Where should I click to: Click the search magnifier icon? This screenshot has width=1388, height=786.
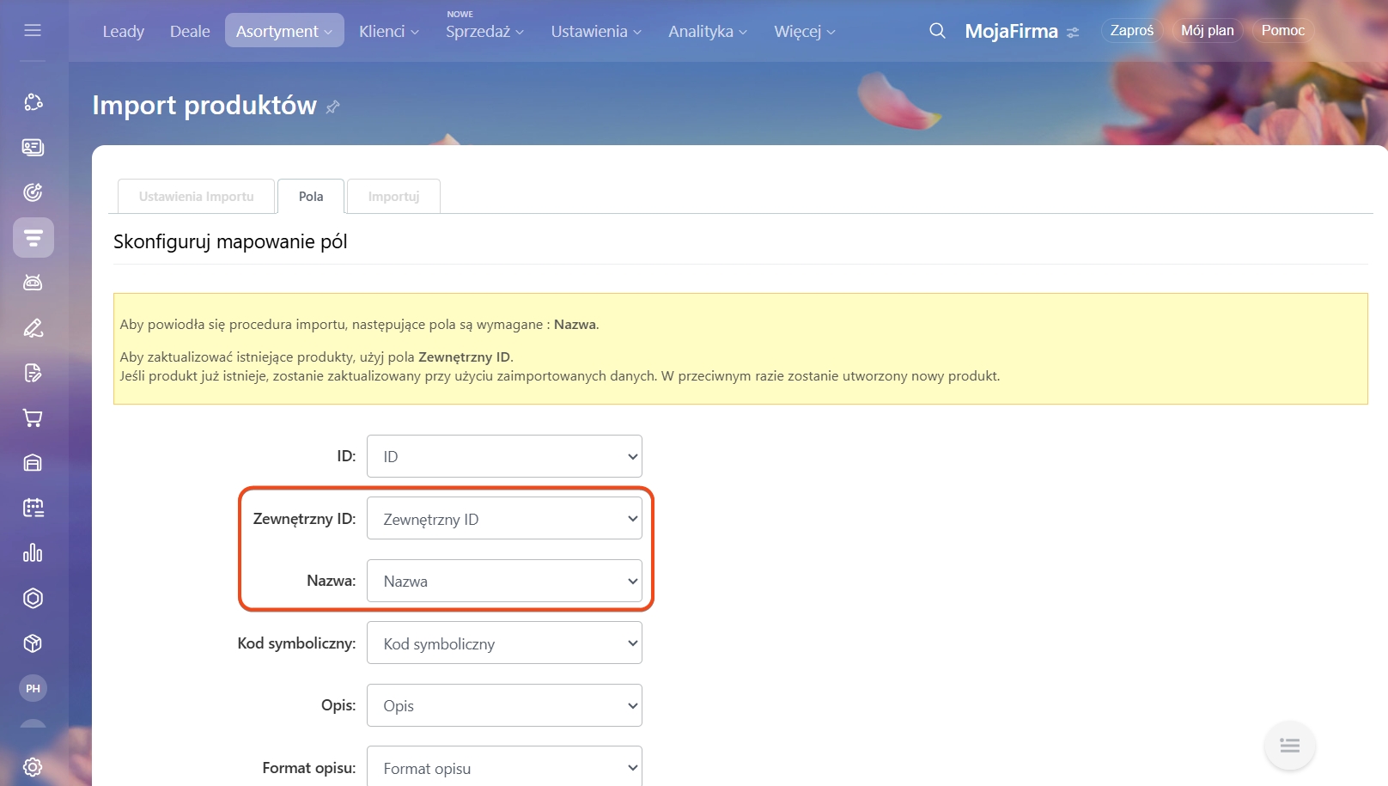(x=937, y=31)
